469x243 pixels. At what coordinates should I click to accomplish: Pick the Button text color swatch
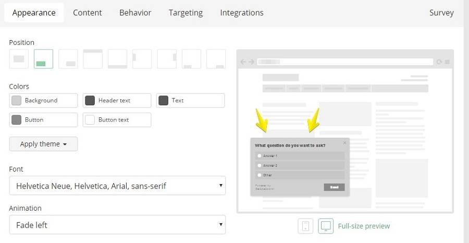click(90, 120)
